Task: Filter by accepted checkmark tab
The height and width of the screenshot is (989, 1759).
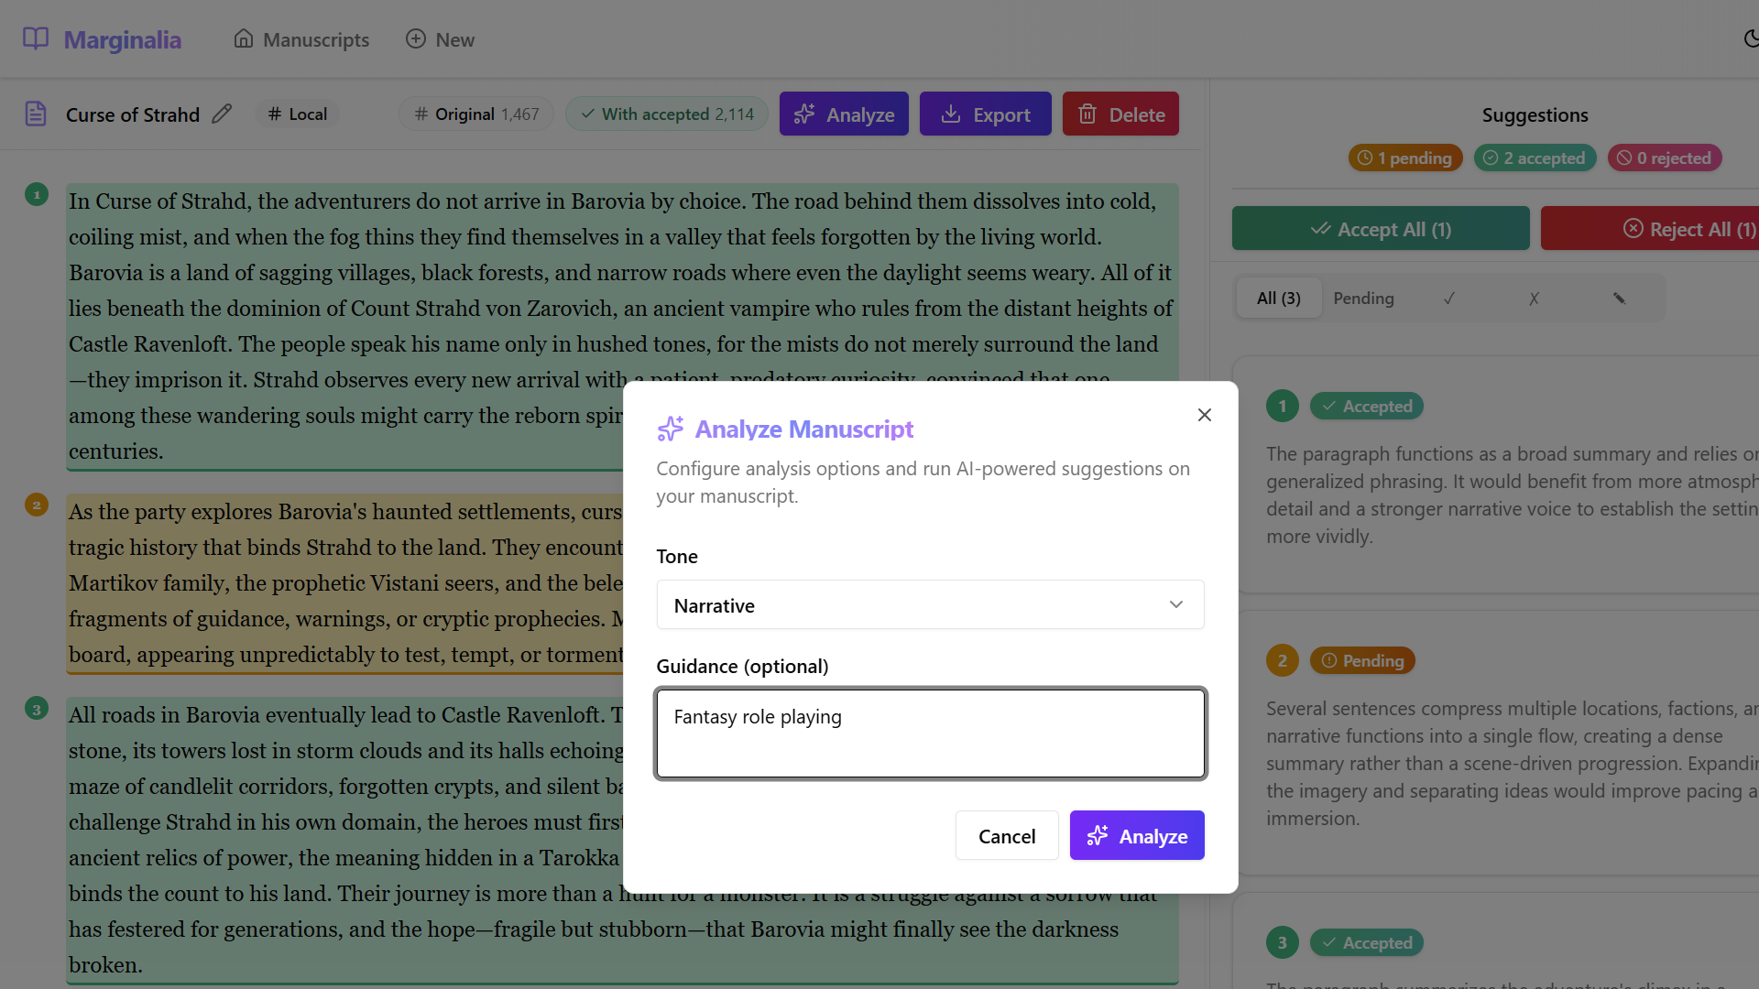Action: pos(1448,299)
